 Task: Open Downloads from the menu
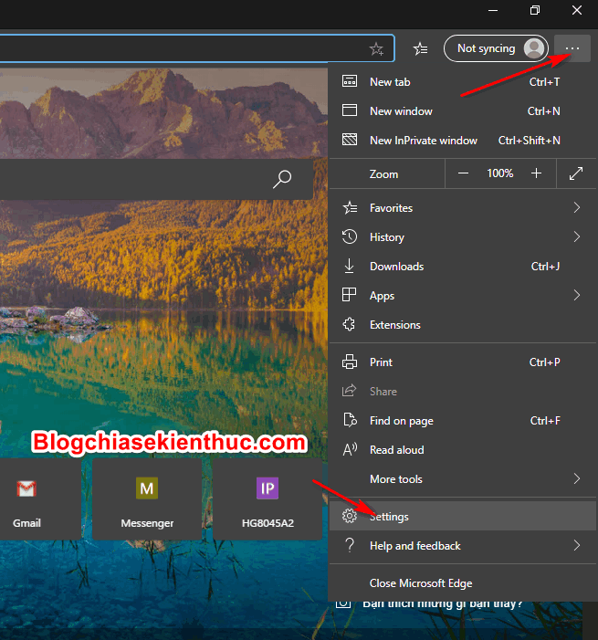point(462,266)
